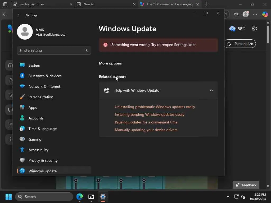The width and height of the screenshot is (271, 203).
Task: Select Windows Update in the sidebar
Action: (x=54, y=171)
